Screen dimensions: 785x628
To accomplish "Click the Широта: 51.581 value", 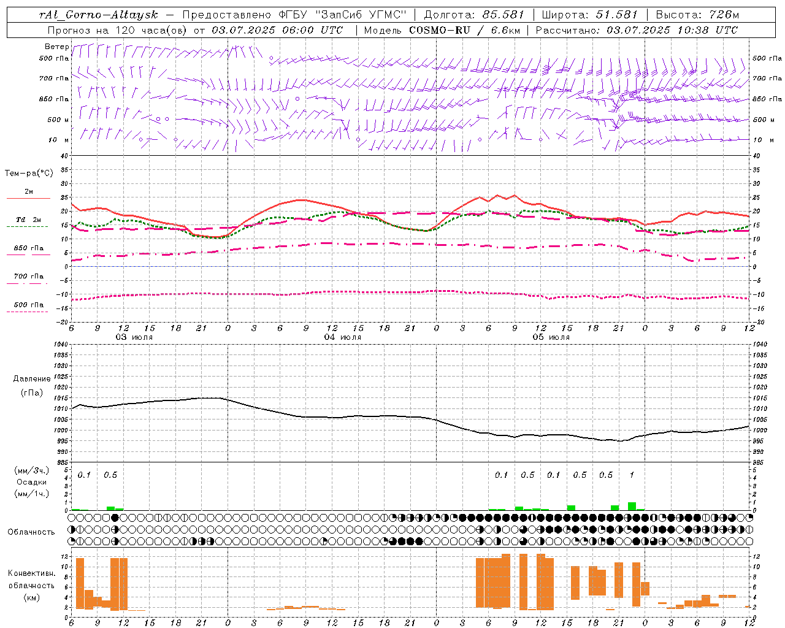I will (590, 15).
